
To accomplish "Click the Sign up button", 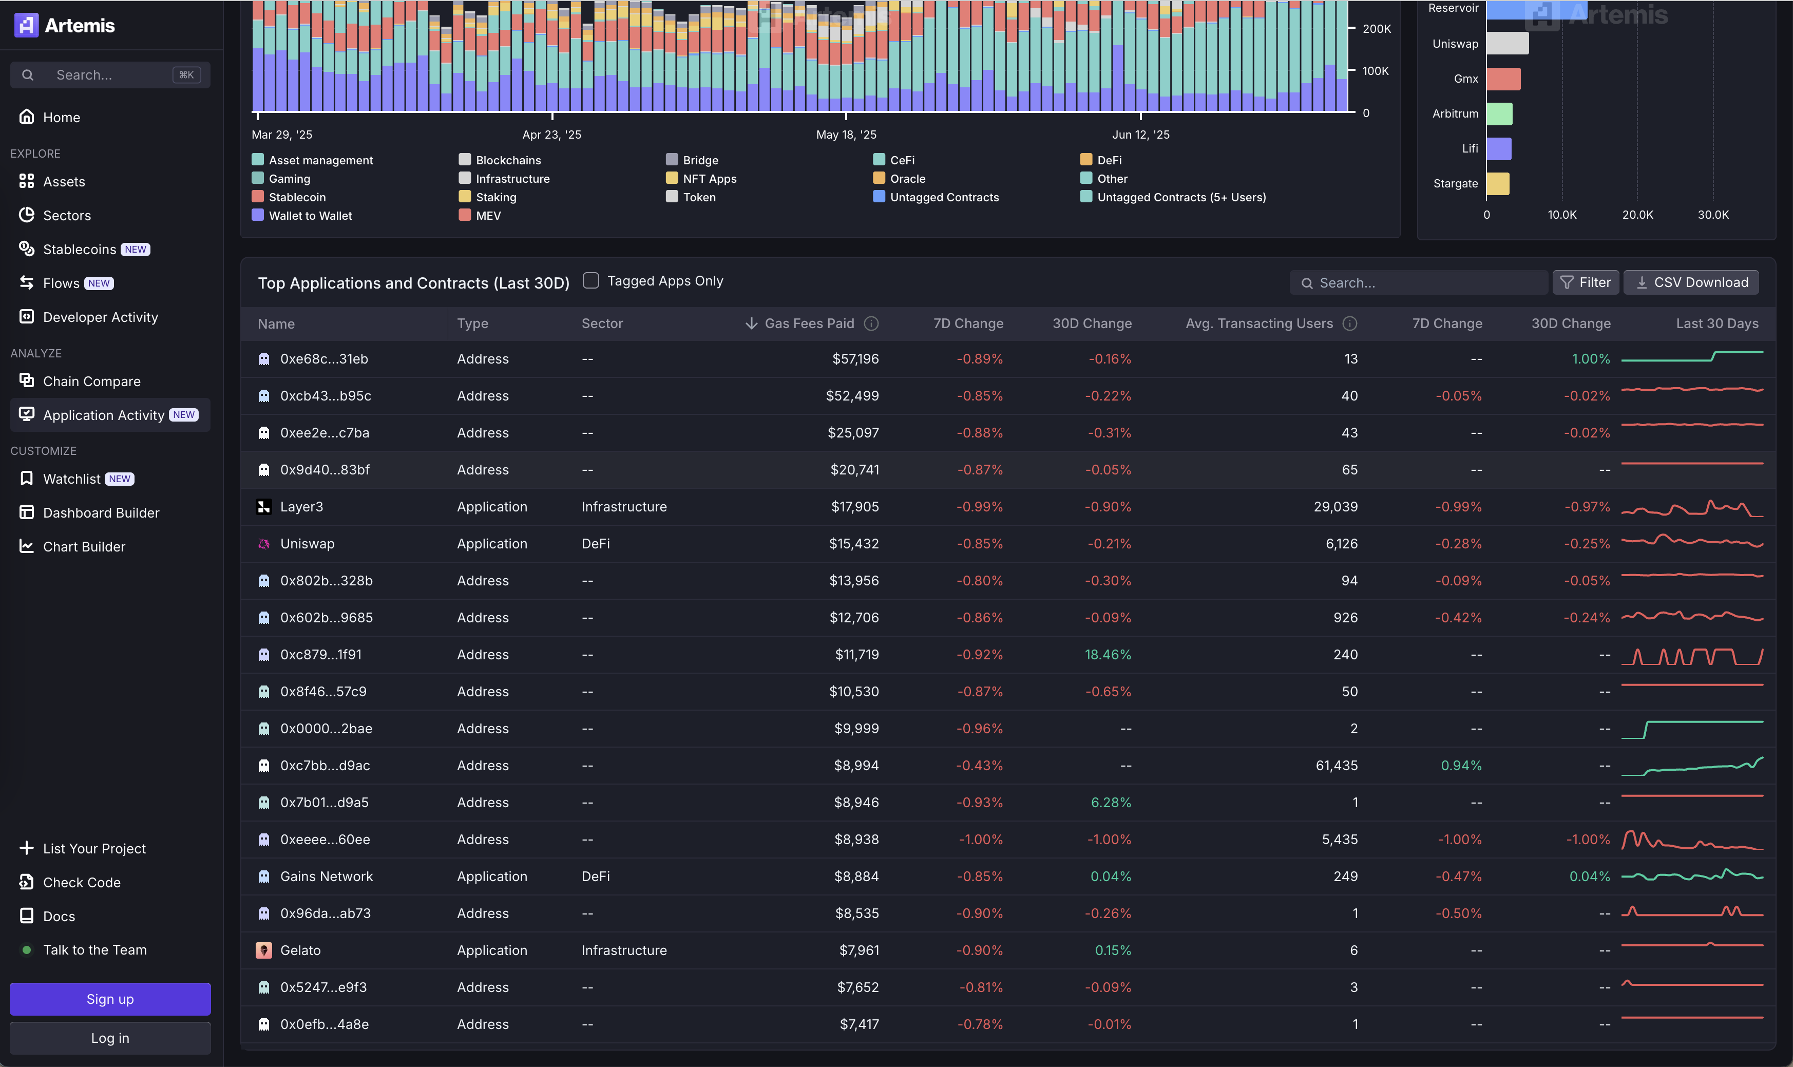I will [110, 999].
